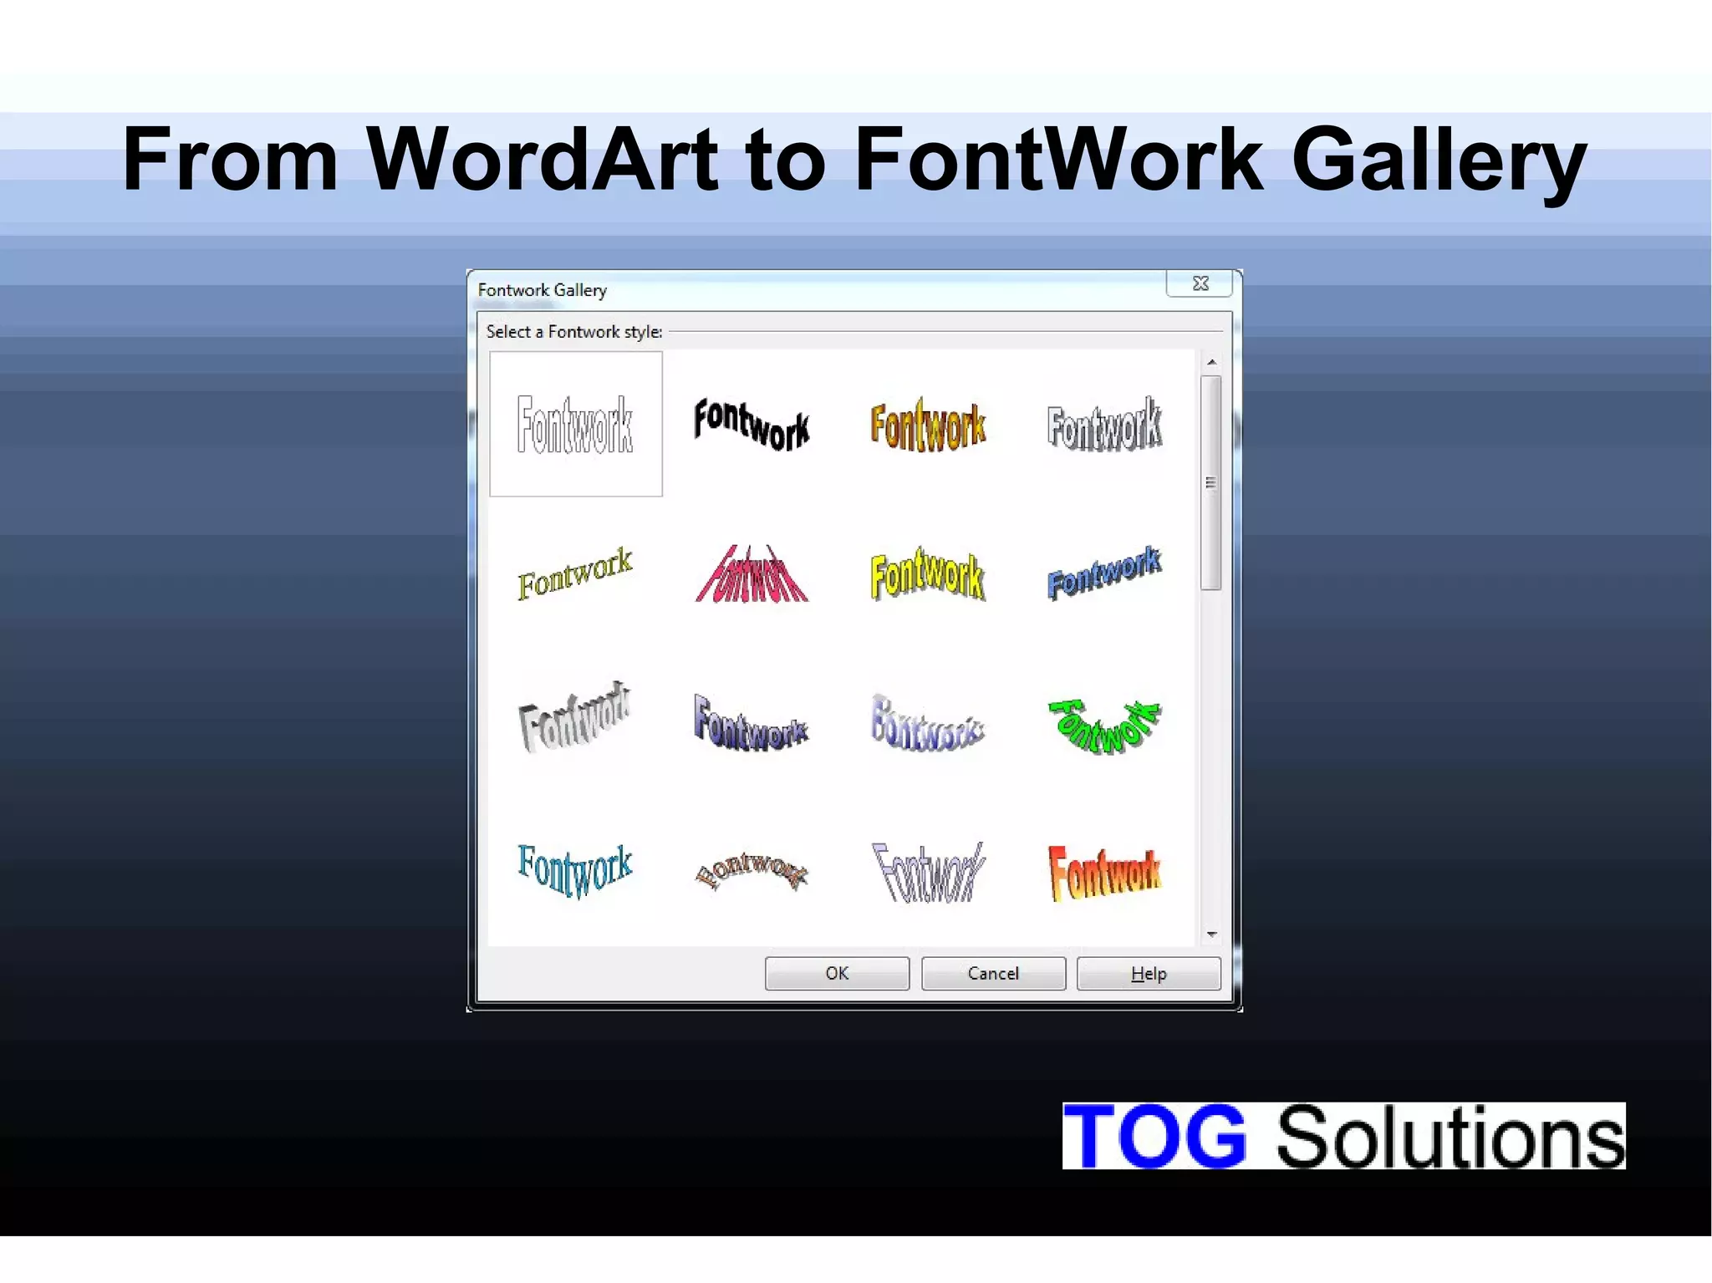This screenshot has height=1283, width=1712.
Task: Select the green curved-down Fontwork style
Action: coord(1104,726)
